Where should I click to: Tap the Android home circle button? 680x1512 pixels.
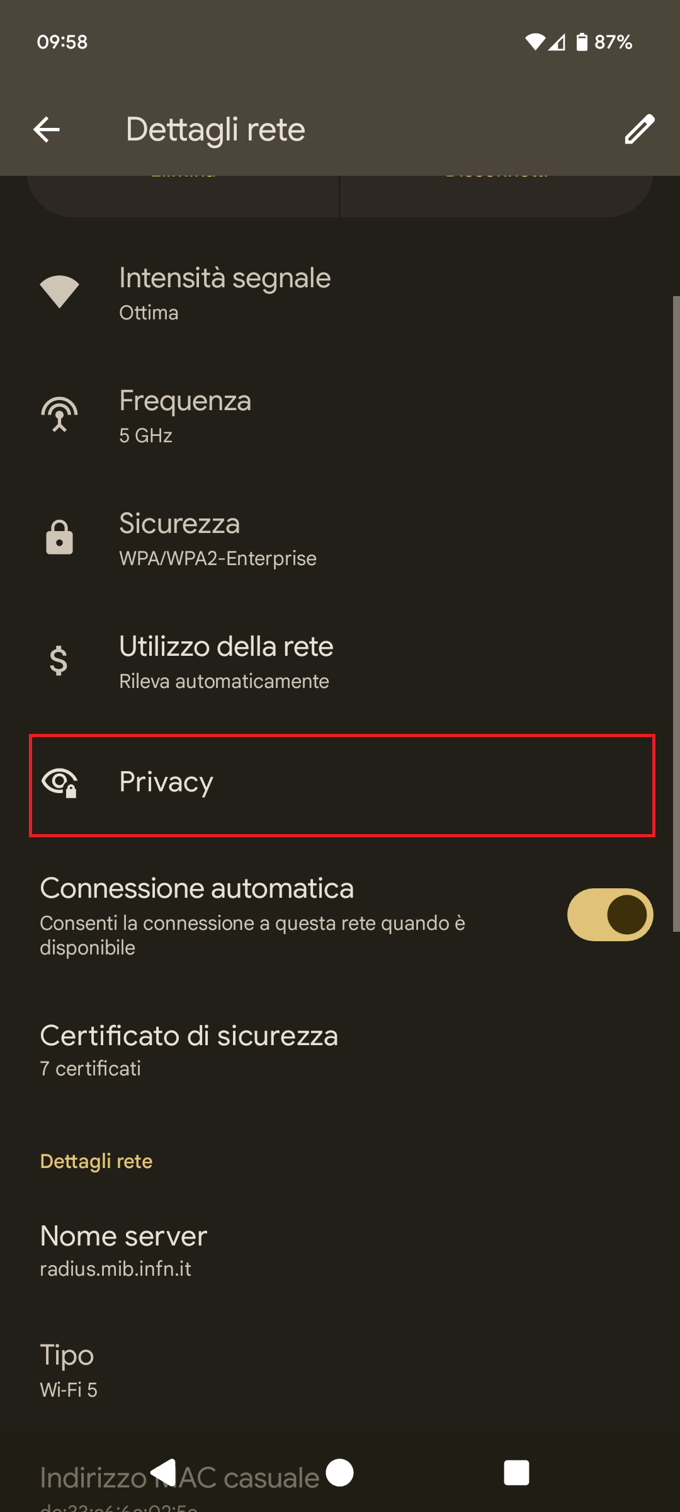340,1472
